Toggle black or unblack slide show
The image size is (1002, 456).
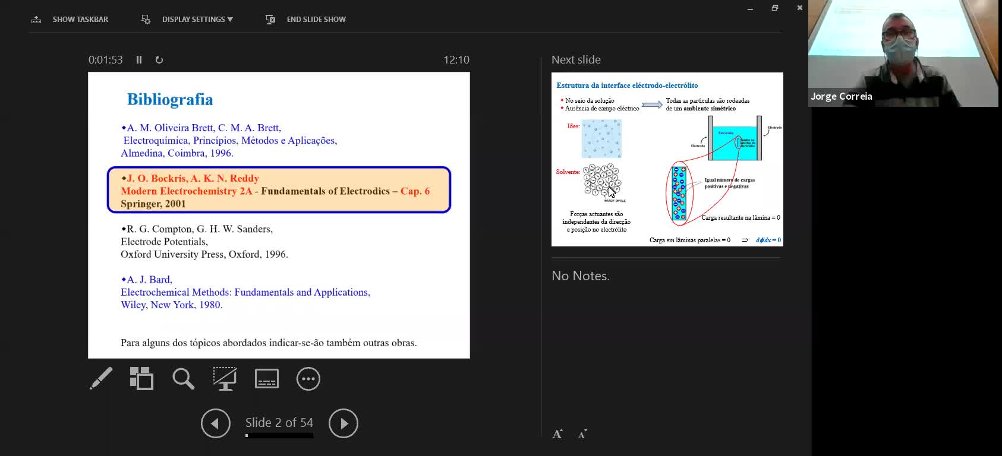coord(225,379)
